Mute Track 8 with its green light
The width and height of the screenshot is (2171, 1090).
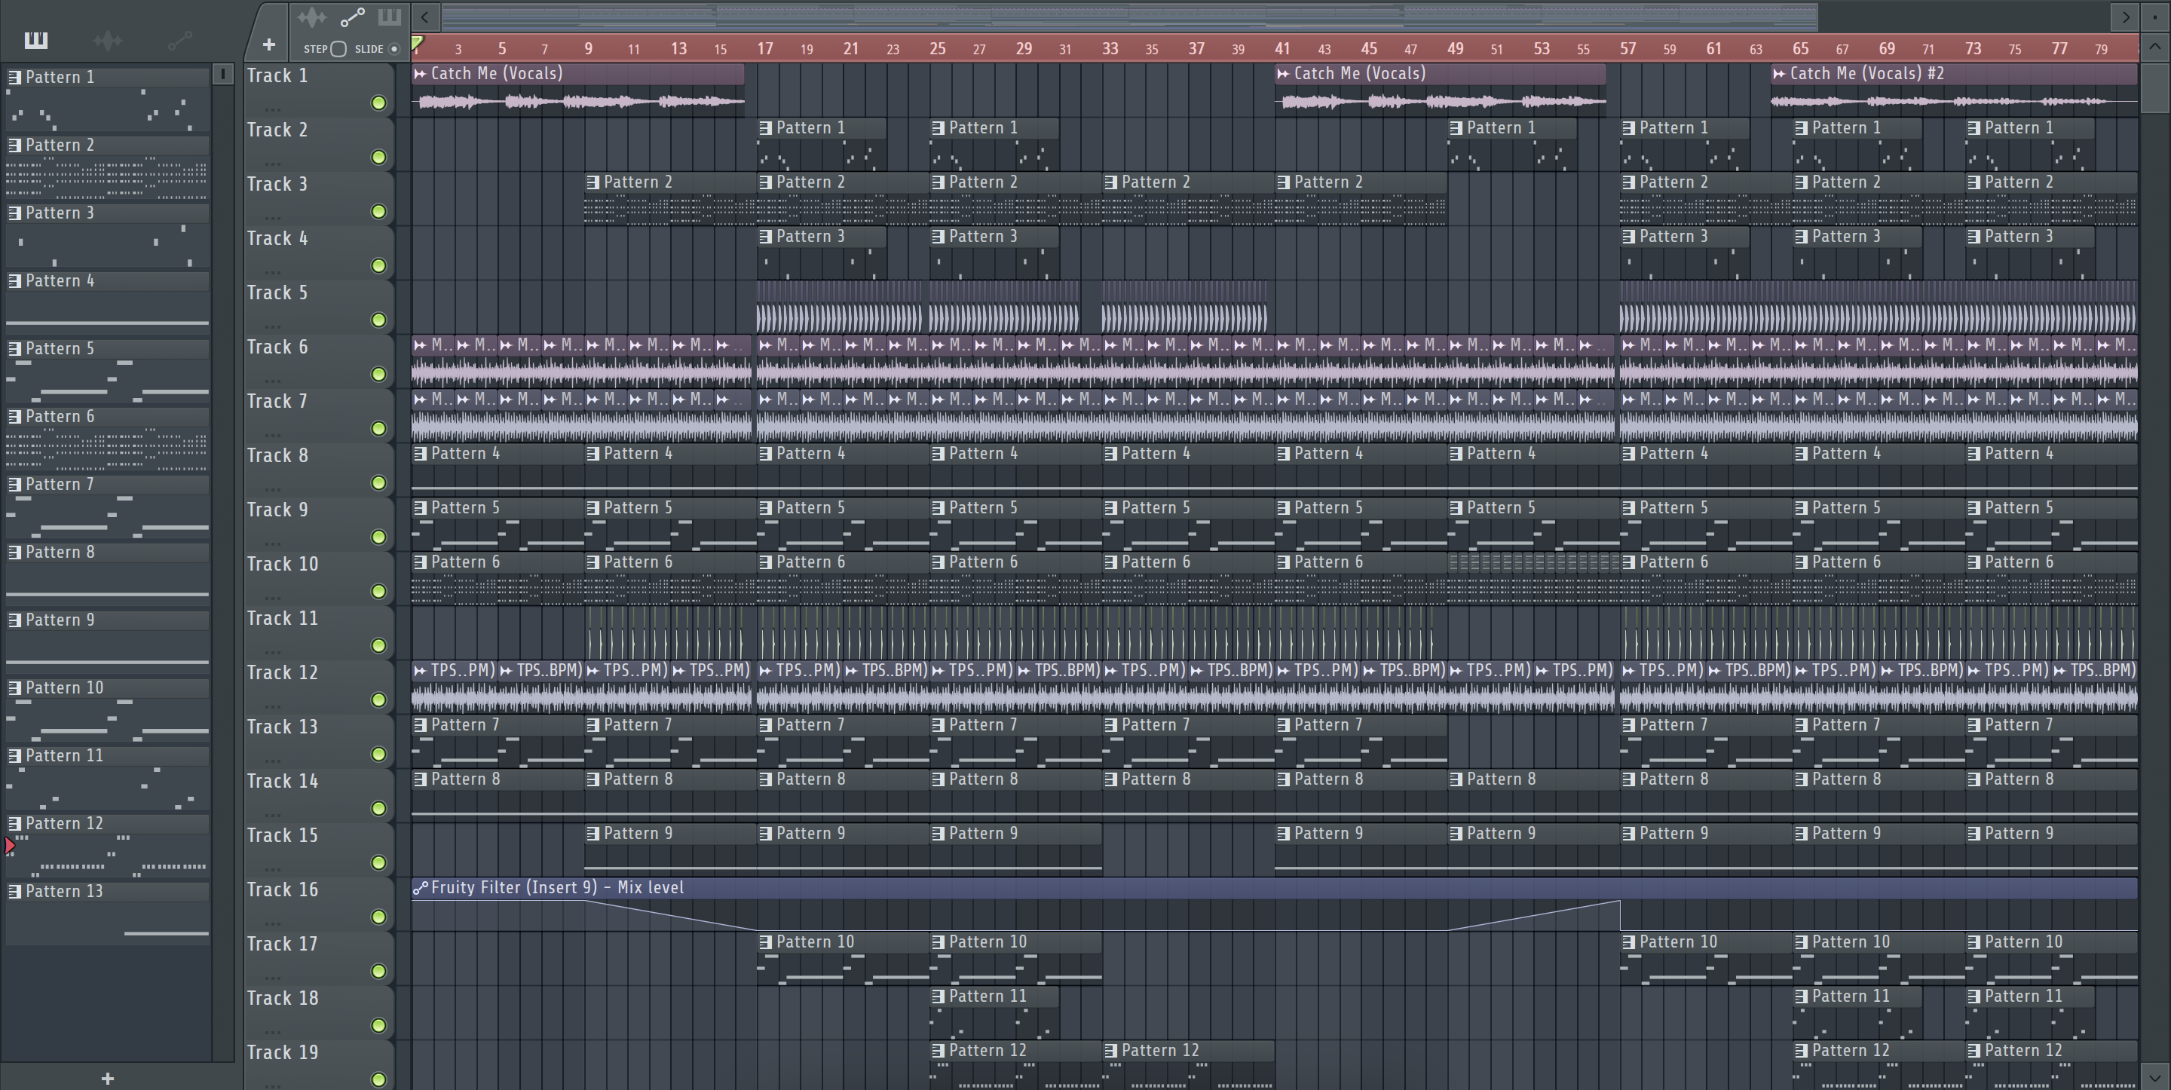[x=378, y=483]
